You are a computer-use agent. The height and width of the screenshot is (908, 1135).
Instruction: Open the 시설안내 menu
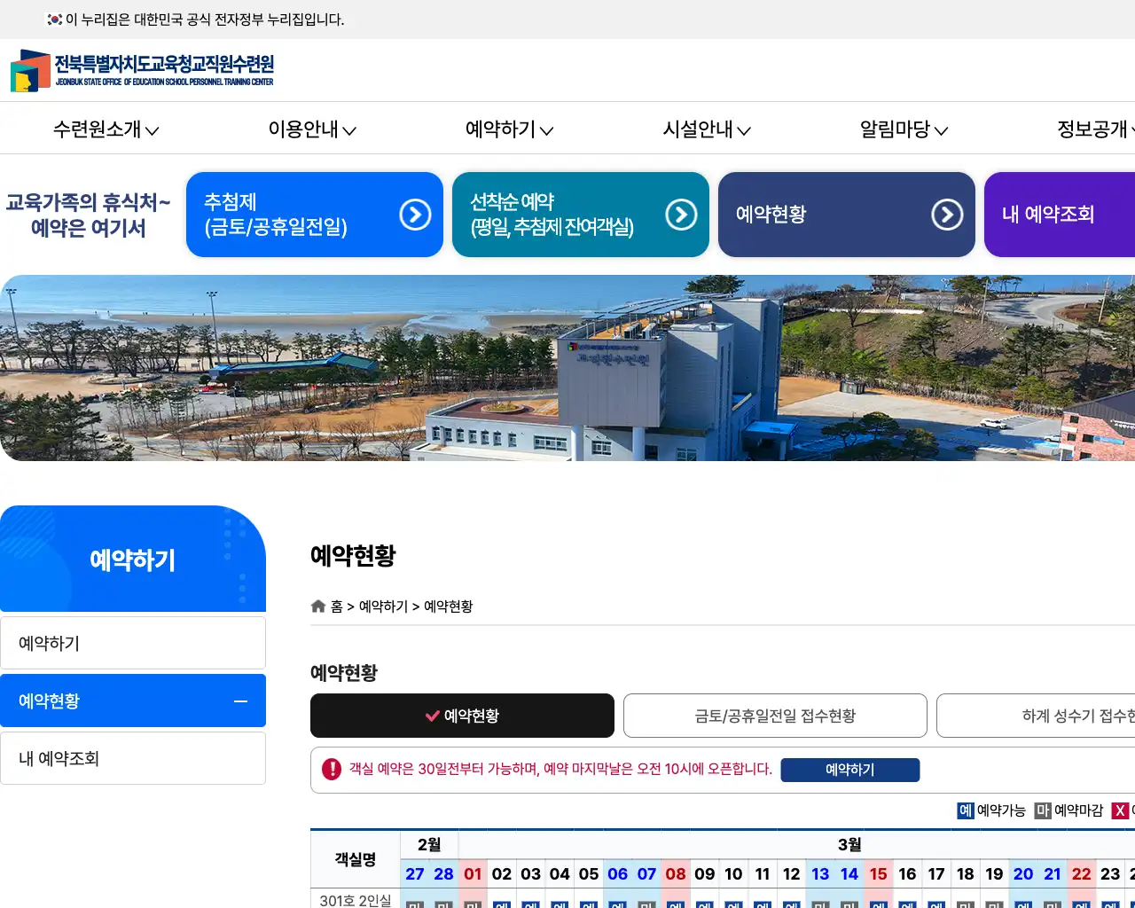(706, 129)
